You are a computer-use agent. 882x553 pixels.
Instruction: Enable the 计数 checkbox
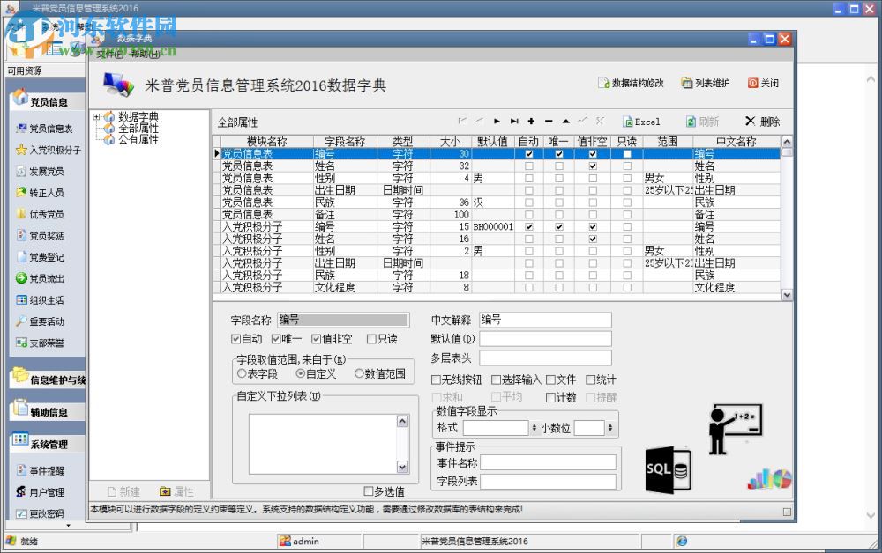point(551,397)
